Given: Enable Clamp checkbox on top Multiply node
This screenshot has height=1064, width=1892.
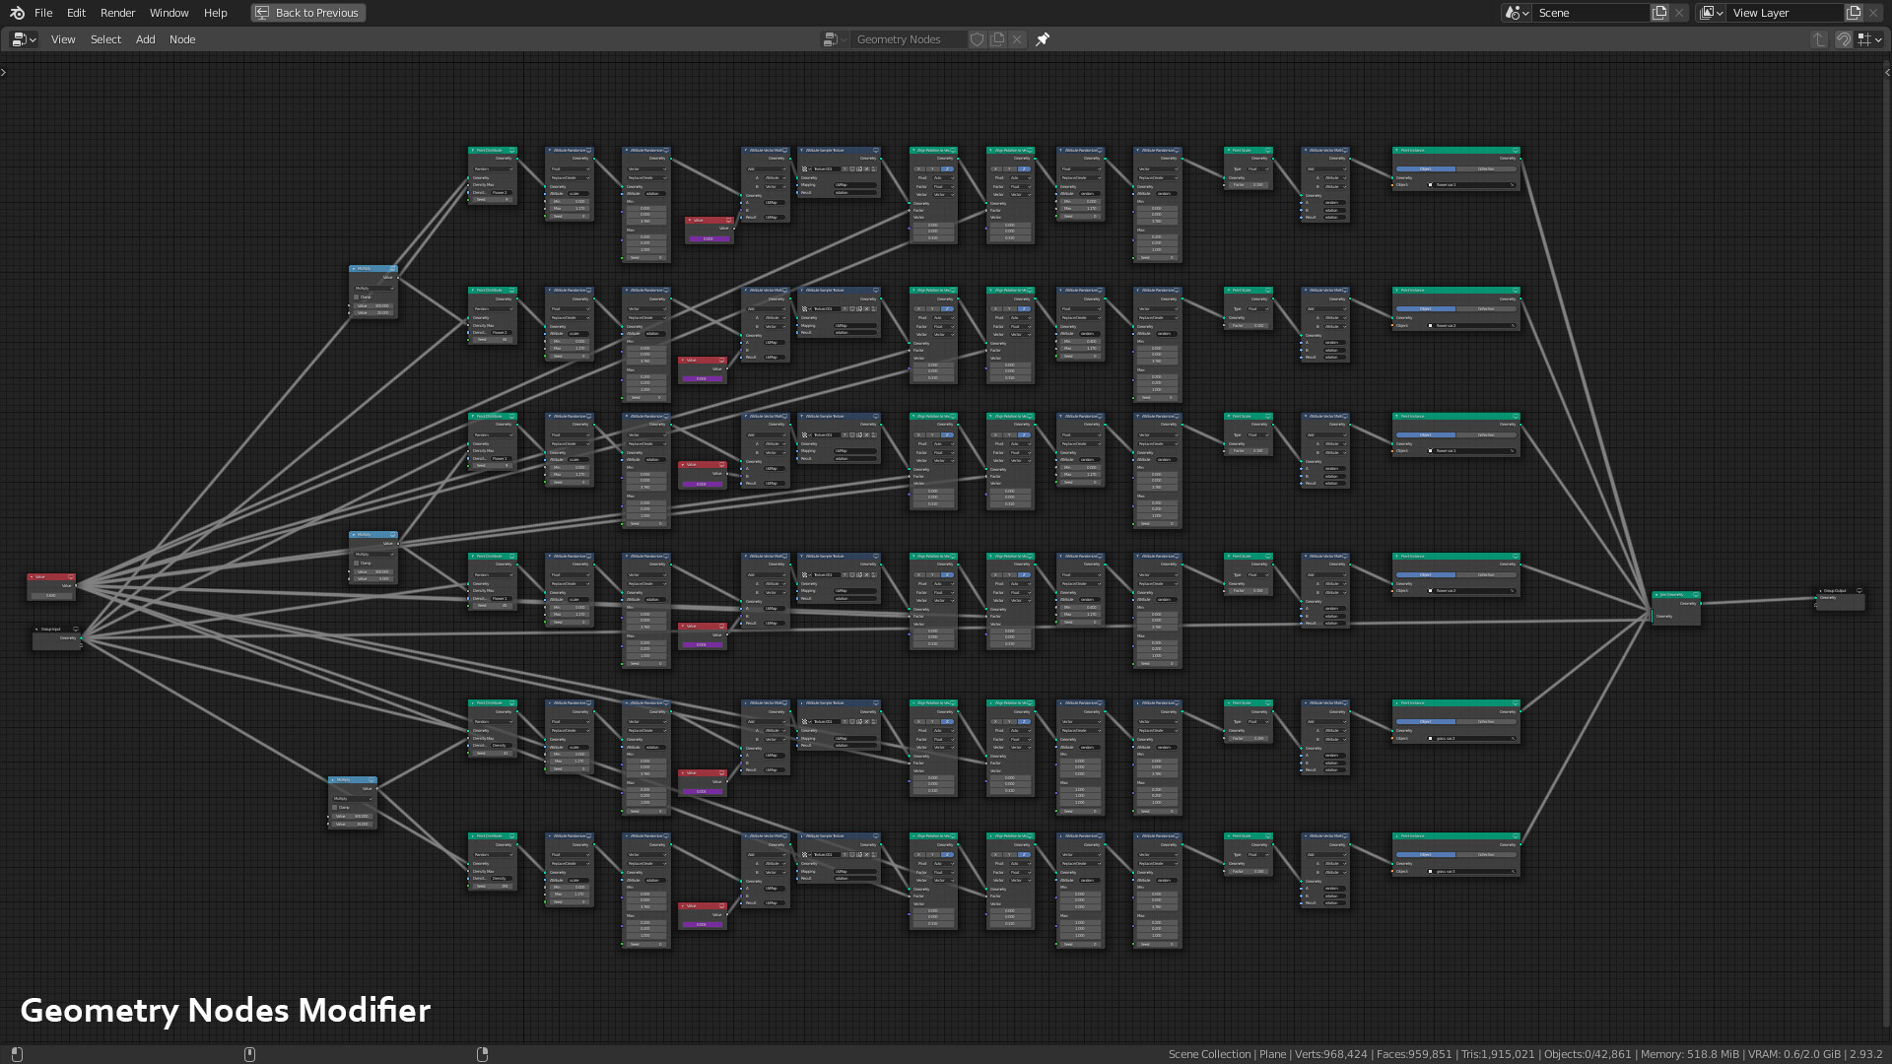Looking at the screenshot, I should [x=357, y=297].
